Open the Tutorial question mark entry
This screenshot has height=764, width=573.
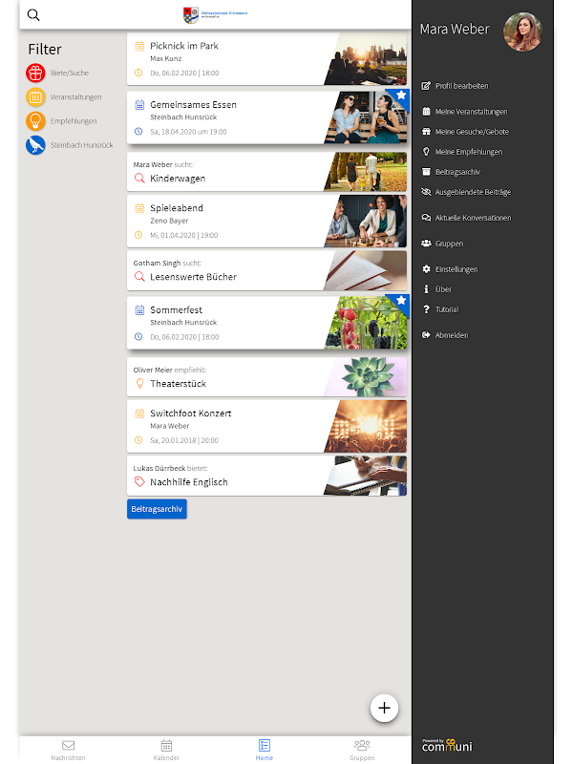tap(440, 309)
